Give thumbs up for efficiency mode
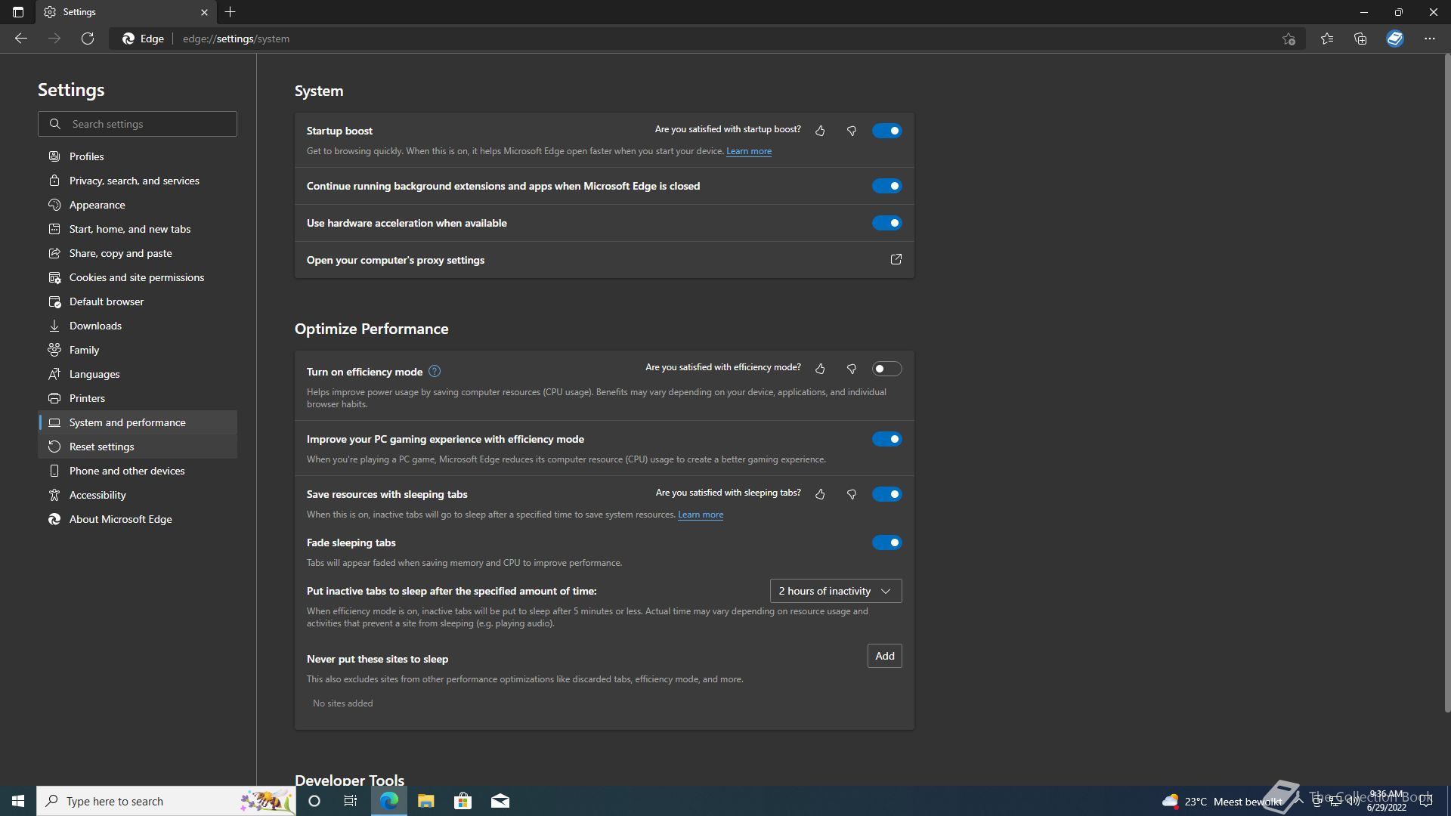 click(820, 369)
